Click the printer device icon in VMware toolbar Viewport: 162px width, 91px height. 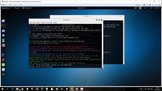coord(147,5)
